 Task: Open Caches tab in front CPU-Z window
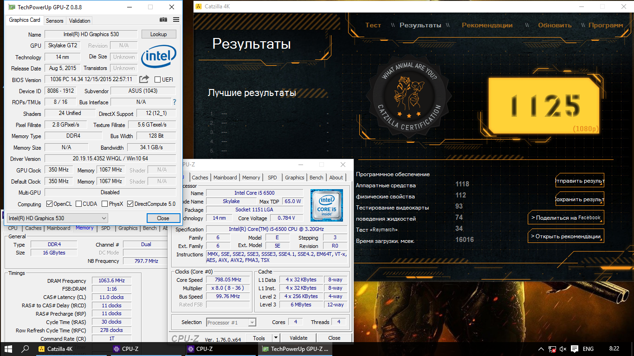point(200,178)
